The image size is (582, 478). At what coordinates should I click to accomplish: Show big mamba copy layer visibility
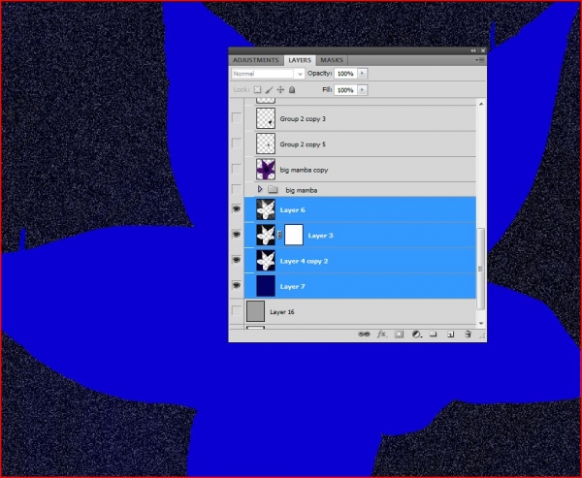[x=237, y=169]
